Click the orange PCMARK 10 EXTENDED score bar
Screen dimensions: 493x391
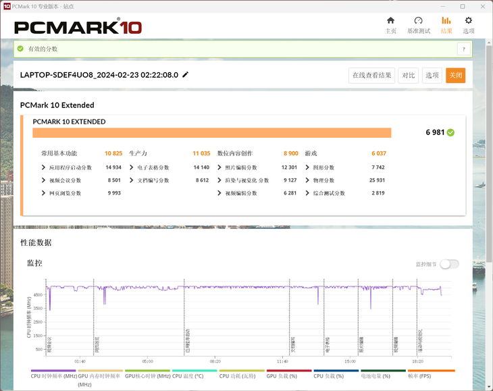click(212, 133)
